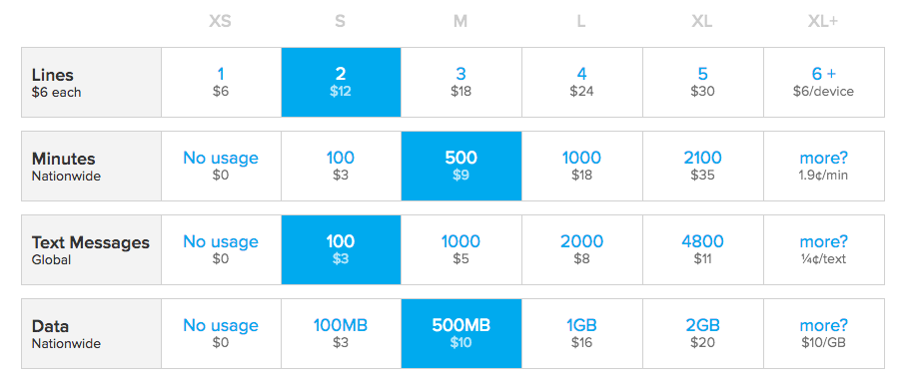Select 1GB data for $16
Viewport: 911px width, 377px height.
pyautogui.click(x=582, y=333)
